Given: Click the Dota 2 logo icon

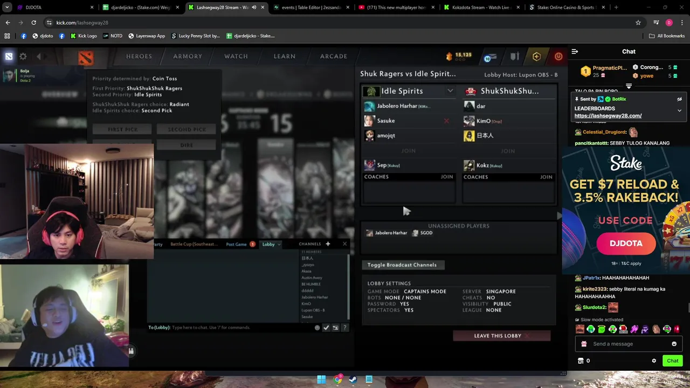Looking at the screenshot, I should point(86,57).
